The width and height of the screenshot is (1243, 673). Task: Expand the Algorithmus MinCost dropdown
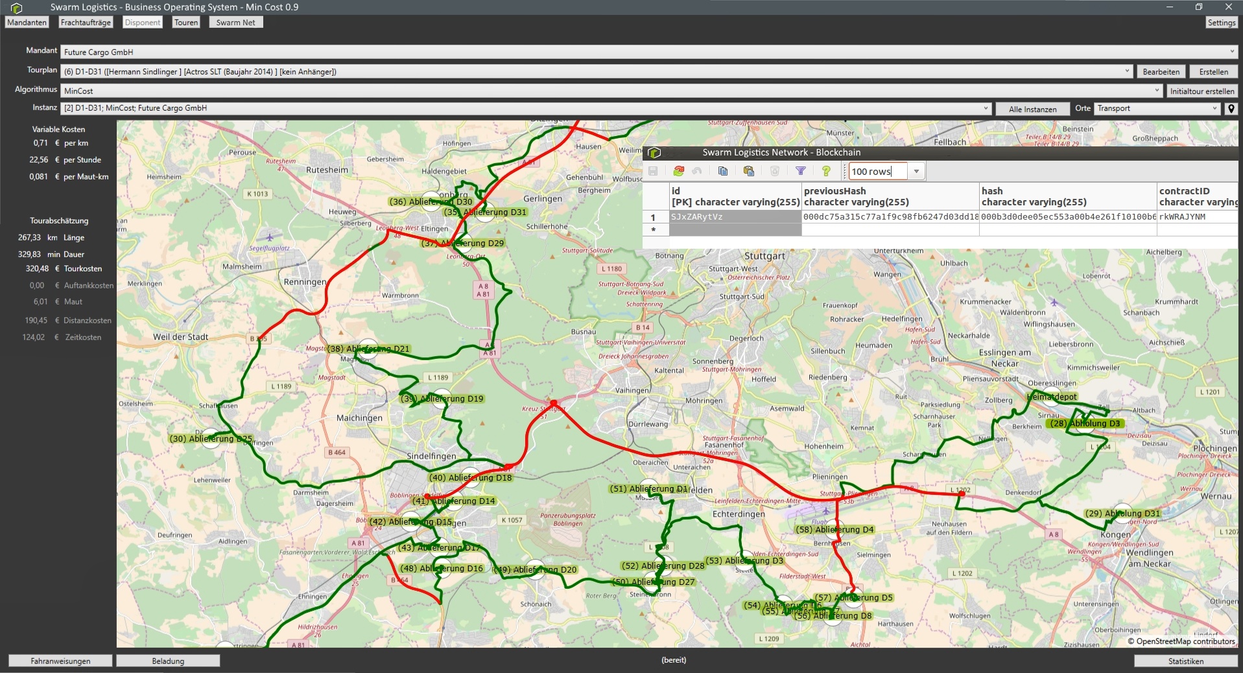pos(1157,91)
